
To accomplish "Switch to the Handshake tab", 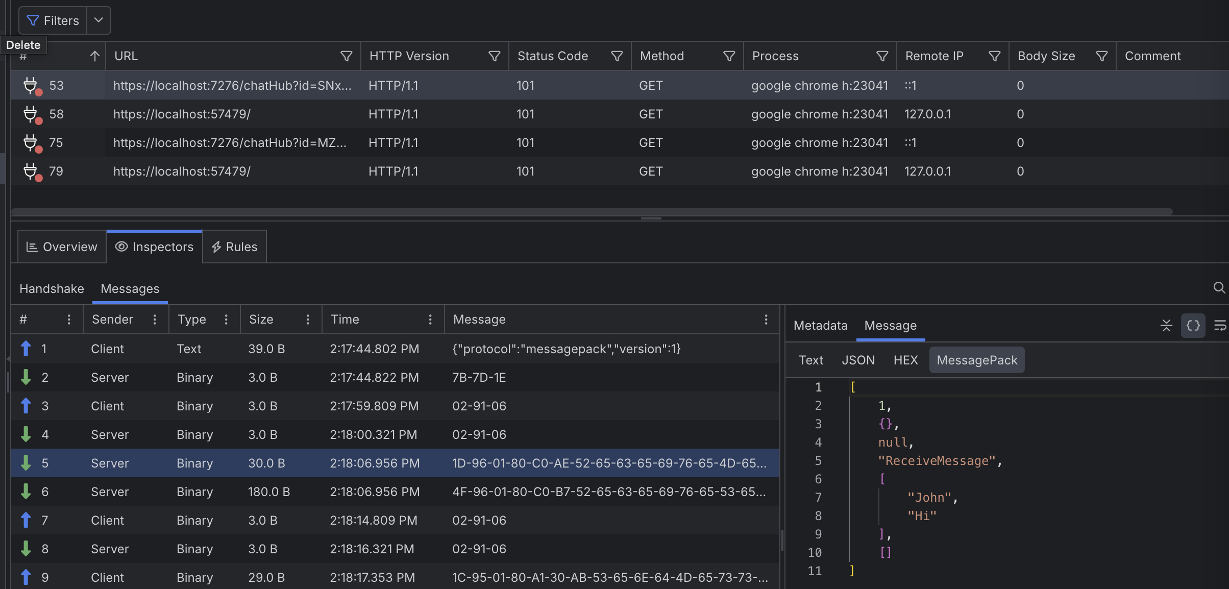I will pyautogui.click(x=52, y=289).
